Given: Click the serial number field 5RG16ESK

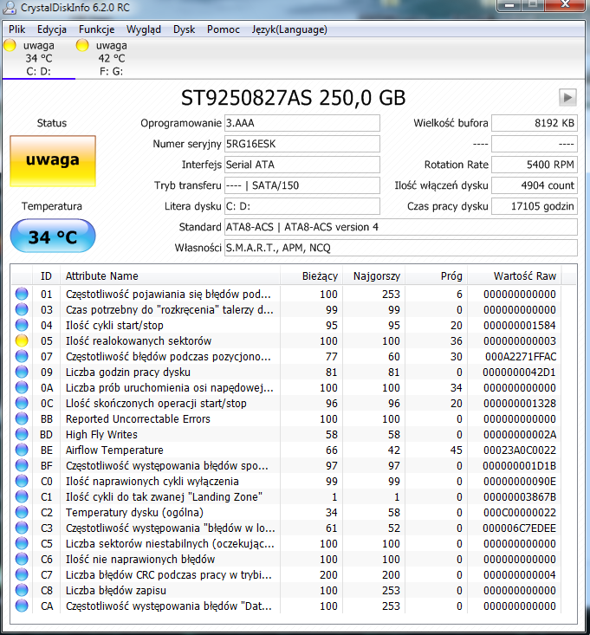Looking at the screenshot, I should [302, 144].
